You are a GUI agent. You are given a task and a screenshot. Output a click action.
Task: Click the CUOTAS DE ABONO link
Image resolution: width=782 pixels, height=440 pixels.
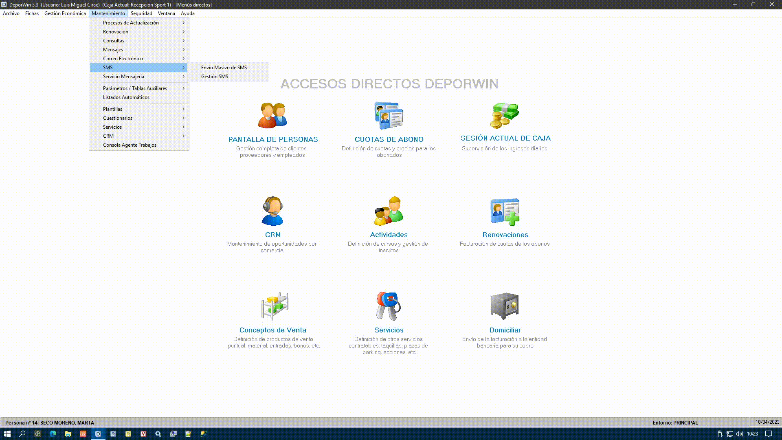pyautogui.click(x=389, y=139)
